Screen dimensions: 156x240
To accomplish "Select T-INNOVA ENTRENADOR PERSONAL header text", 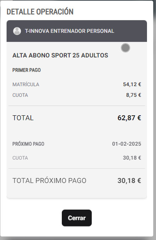I will click(70, 31).
